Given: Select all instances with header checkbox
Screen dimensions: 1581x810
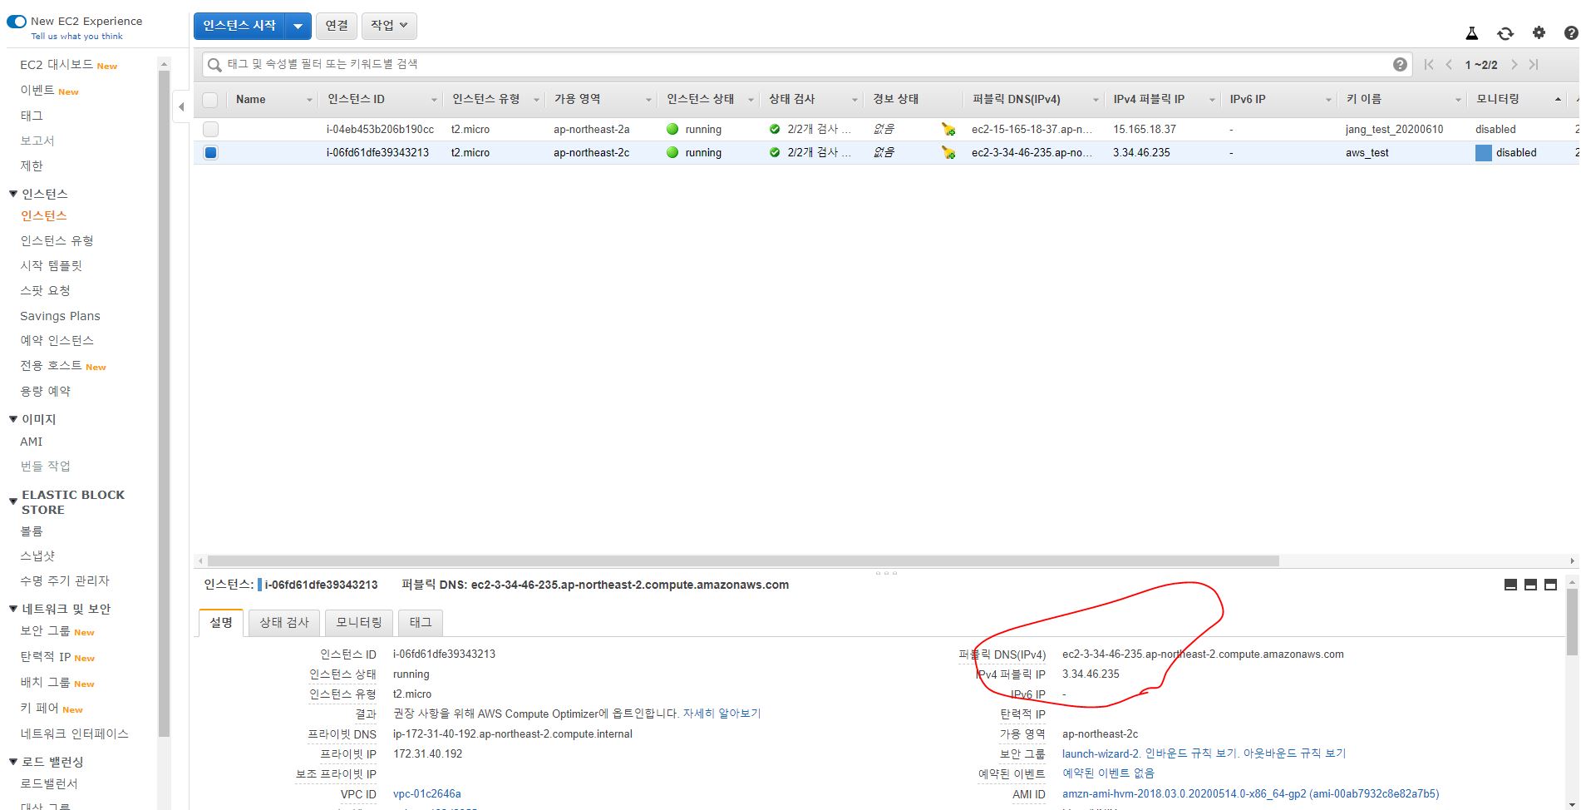Looking at the screenshot, I should (210, 100).
